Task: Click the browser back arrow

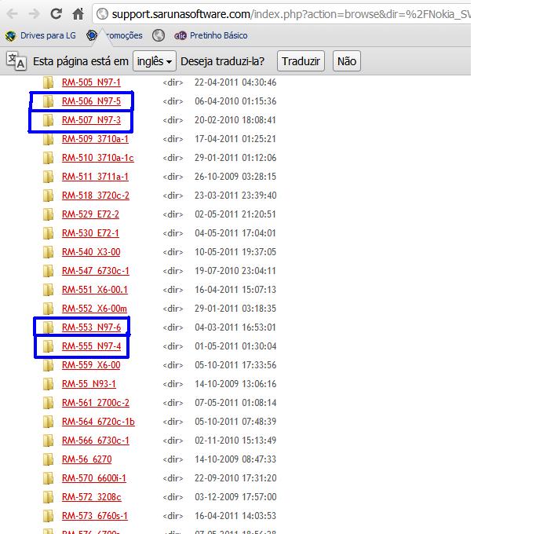Action: tap(13, 13)
